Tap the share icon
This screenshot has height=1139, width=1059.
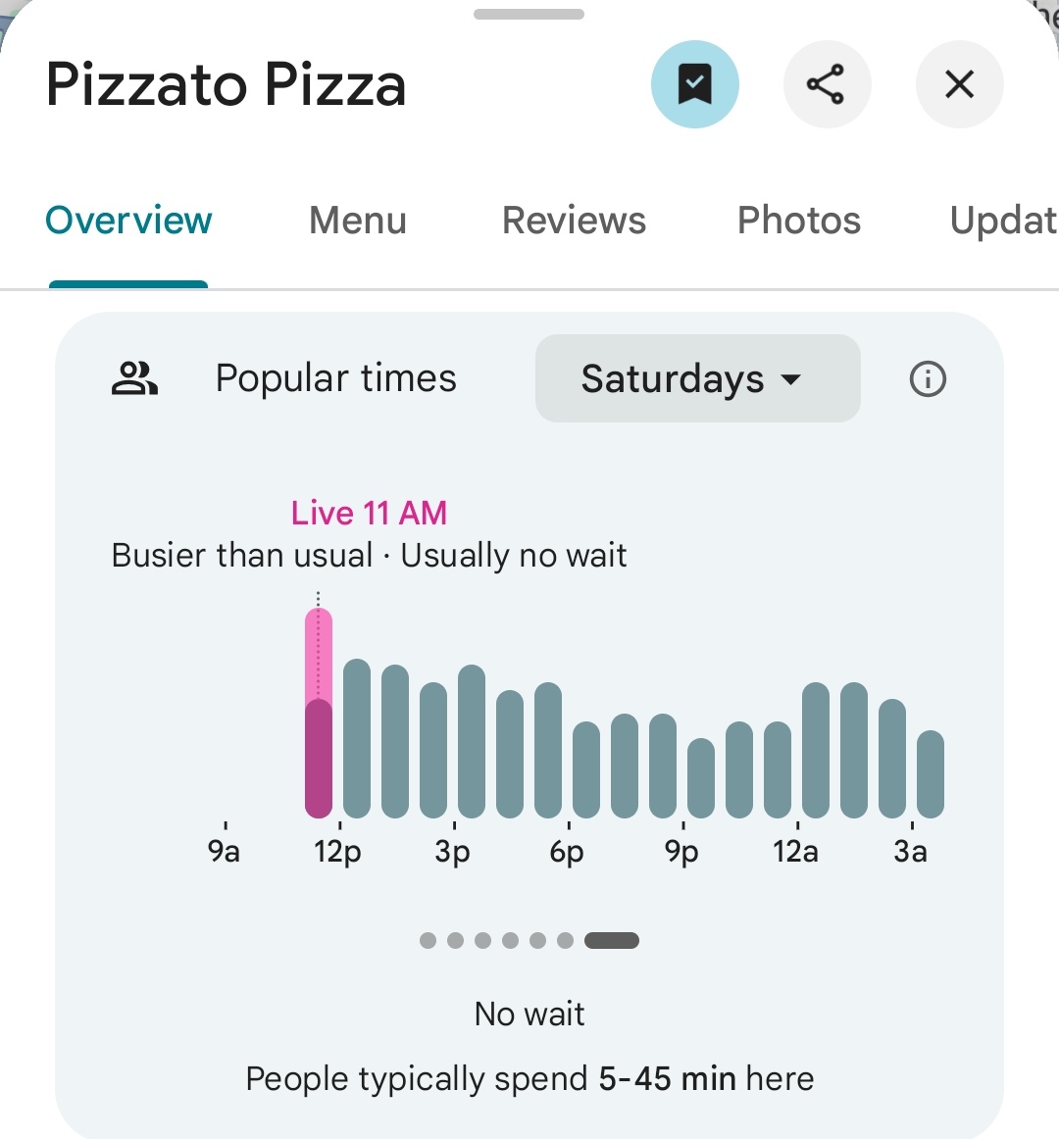(828, 84)
